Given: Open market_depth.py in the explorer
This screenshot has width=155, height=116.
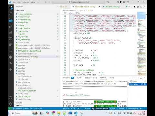Looking at the screenshot, I should pos(24,28).
